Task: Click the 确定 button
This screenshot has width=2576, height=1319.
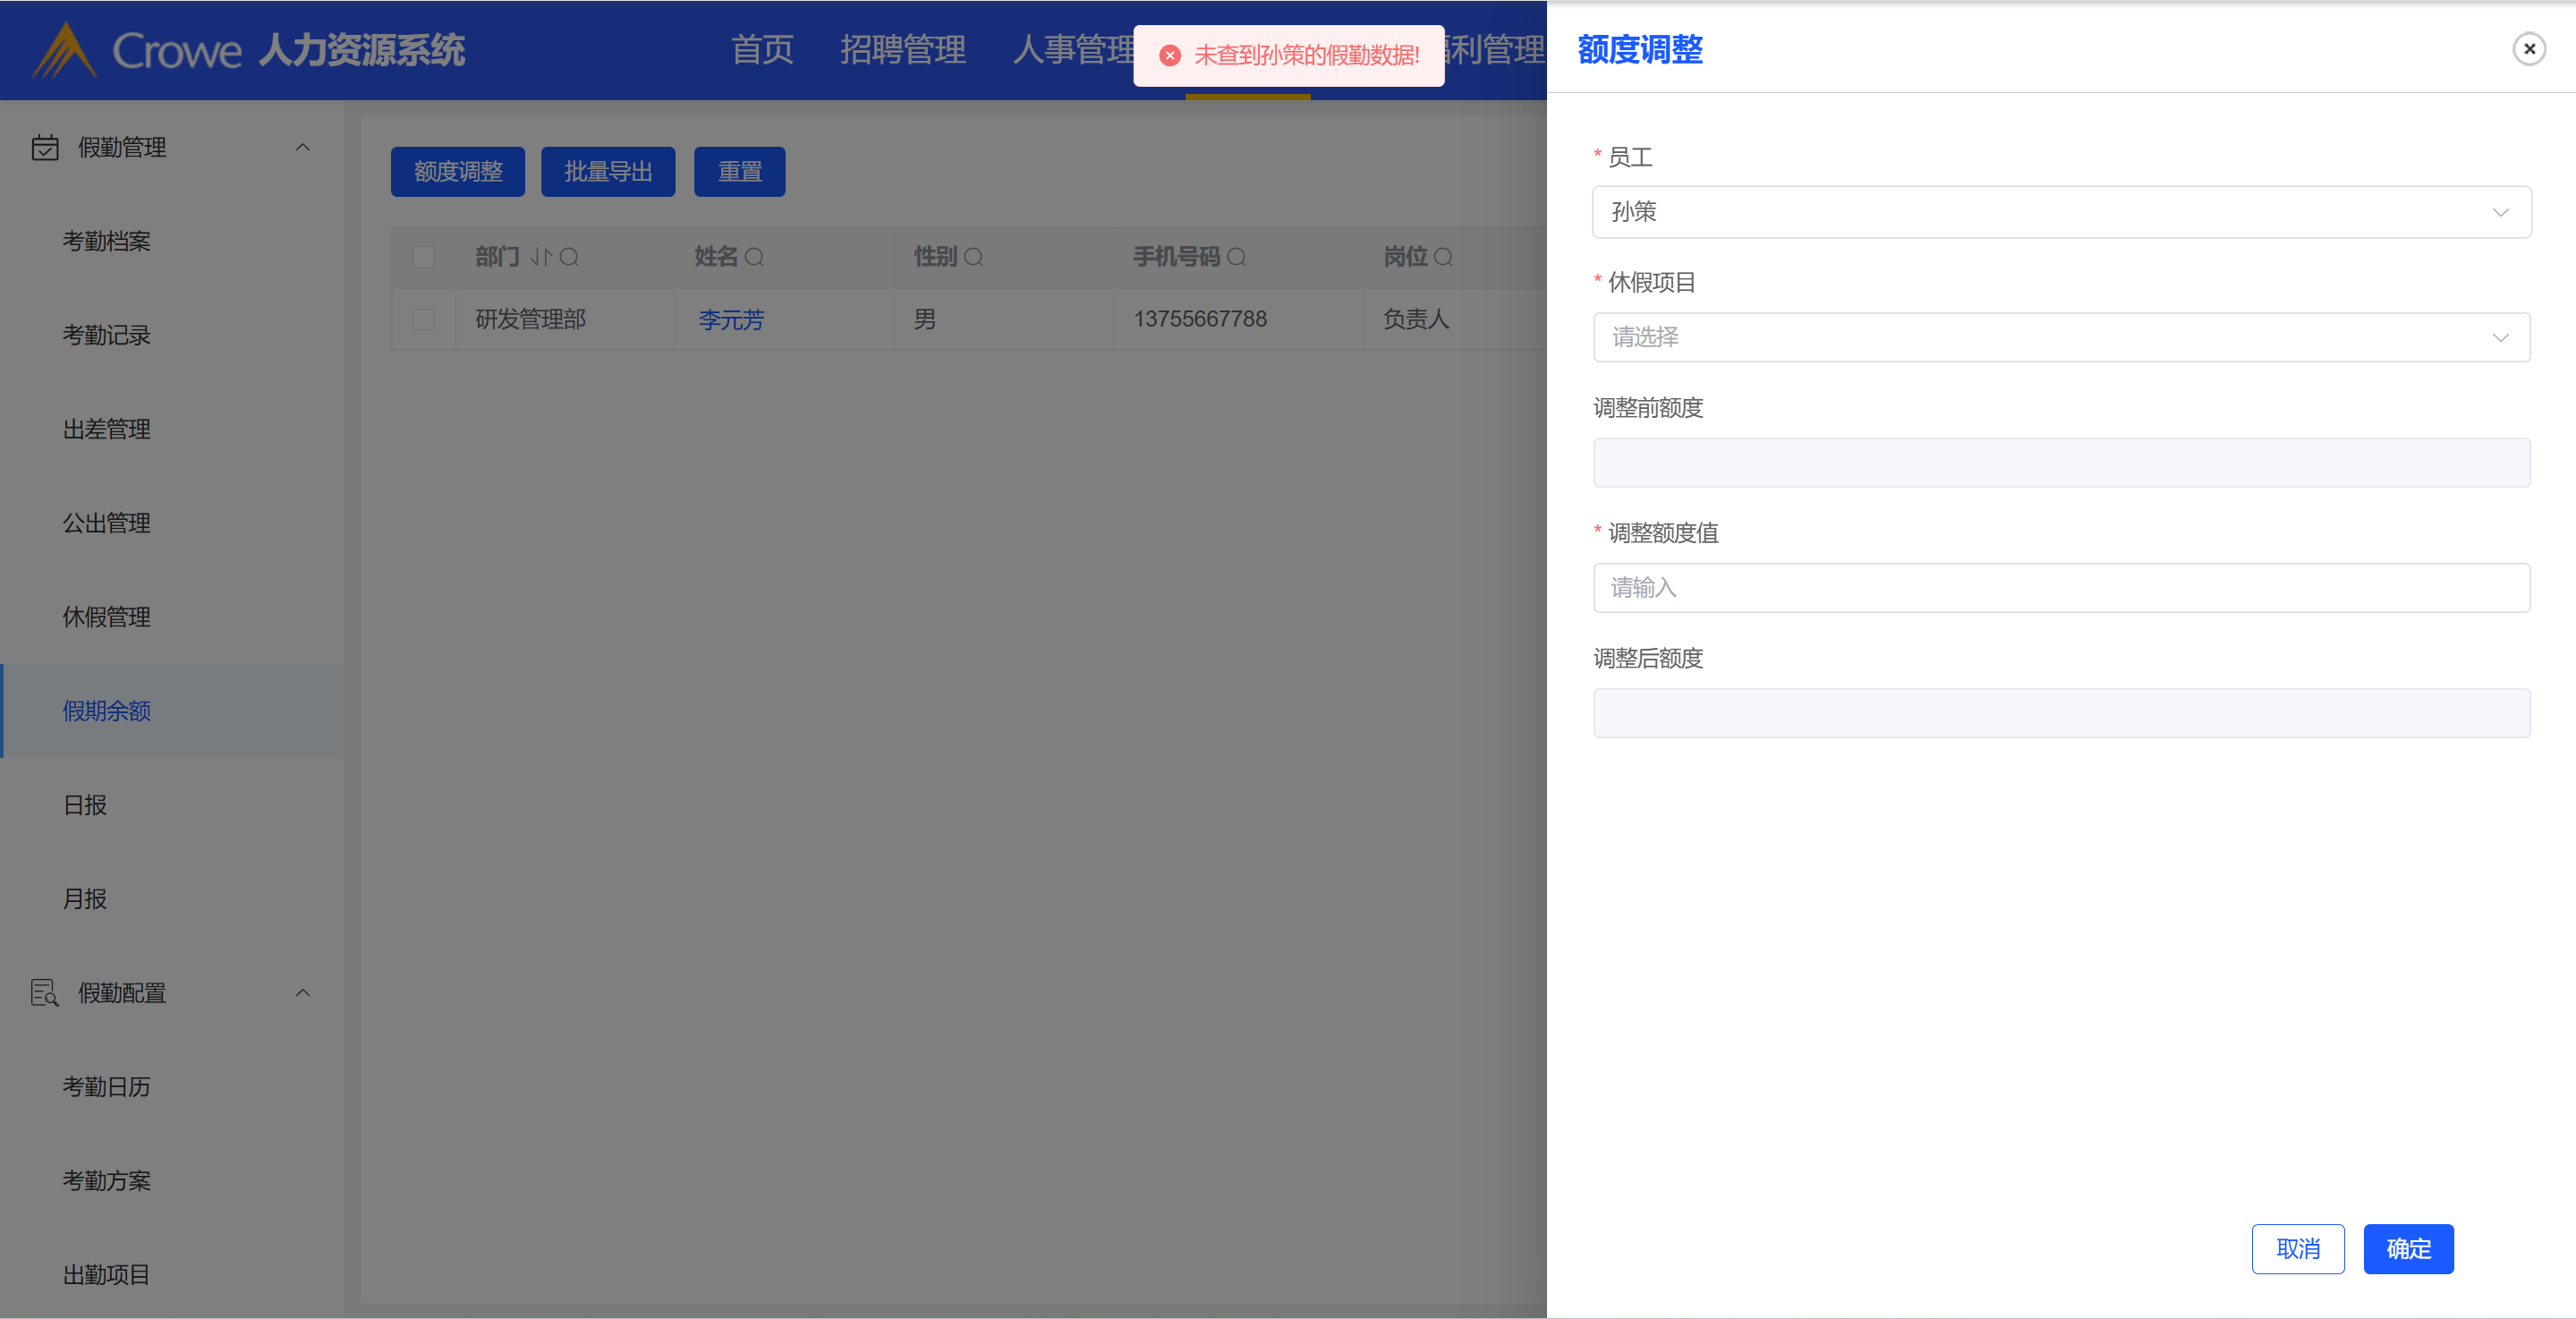Action: click(x=2407, y=1249)
